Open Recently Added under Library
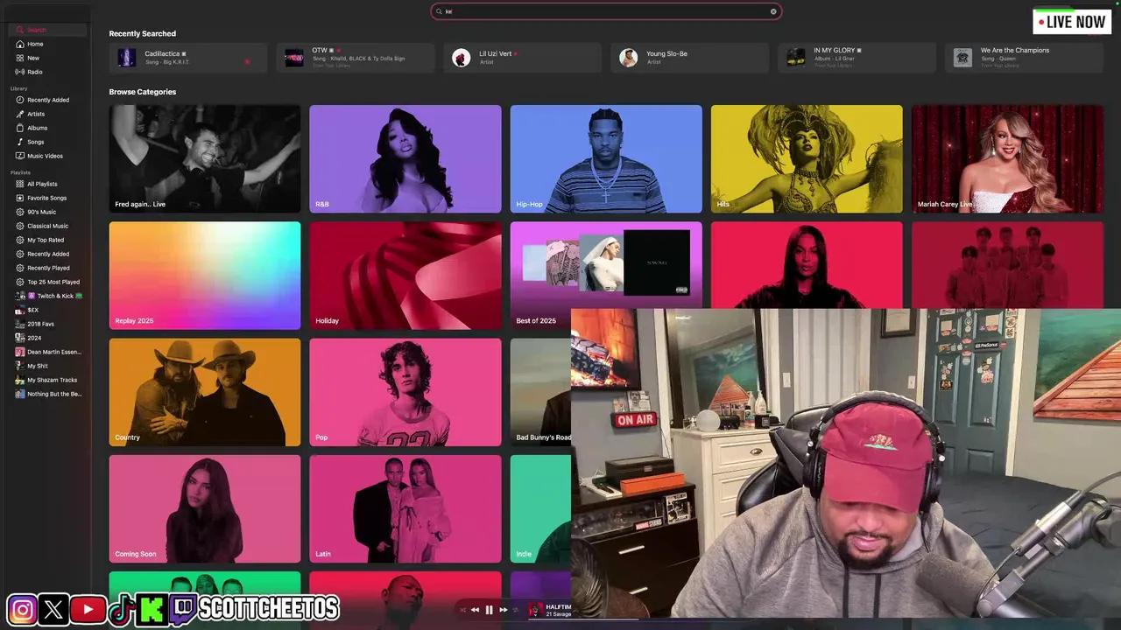This screenshot has width=1121, height=630. pos(48,100)
